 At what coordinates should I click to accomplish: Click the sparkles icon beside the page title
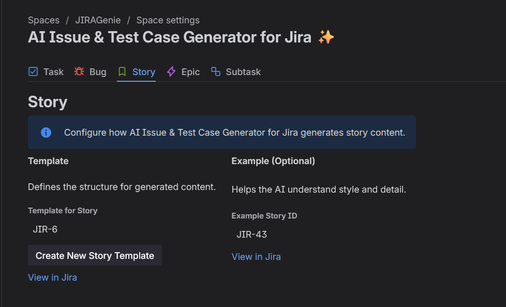coord(327,36)
